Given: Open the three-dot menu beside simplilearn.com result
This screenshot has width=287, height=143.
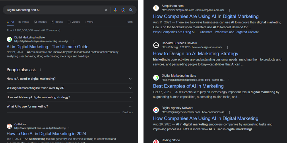Looking at the screenshot, I should pyautogui.click(x=230, y=10).
